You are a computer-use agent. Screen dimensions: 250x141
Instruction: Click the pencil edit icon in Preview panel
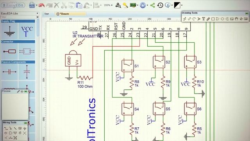coord(18,91)
